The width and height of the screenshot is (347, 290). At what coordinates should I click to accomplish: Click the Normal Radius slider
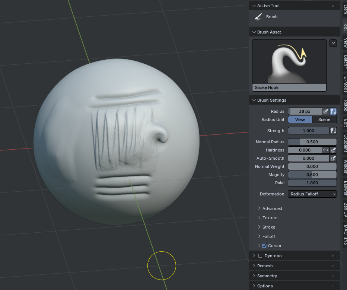point(312,142)
